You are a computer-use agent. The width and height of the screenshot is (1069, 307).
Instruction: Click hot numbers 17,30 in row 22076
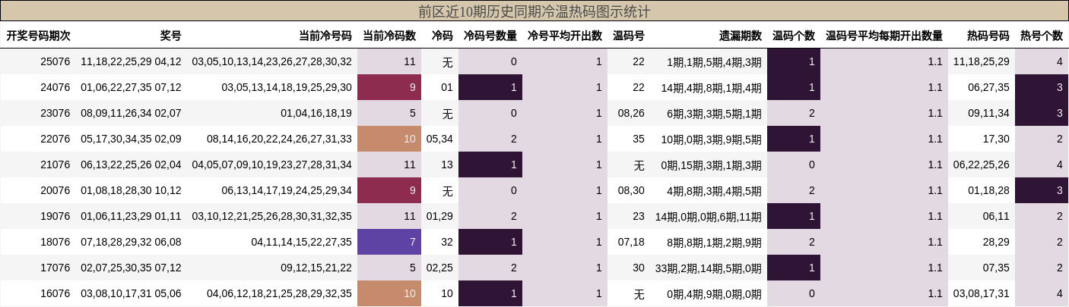pos(996,139)
